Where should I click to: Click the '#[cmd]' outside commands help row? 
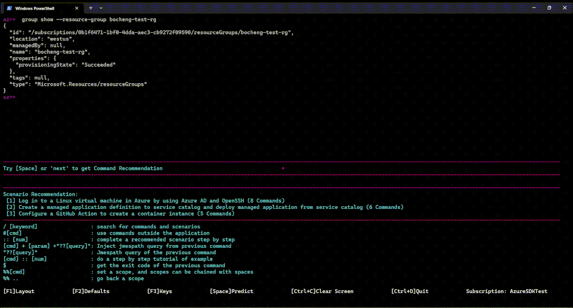(x=106, y=233)
